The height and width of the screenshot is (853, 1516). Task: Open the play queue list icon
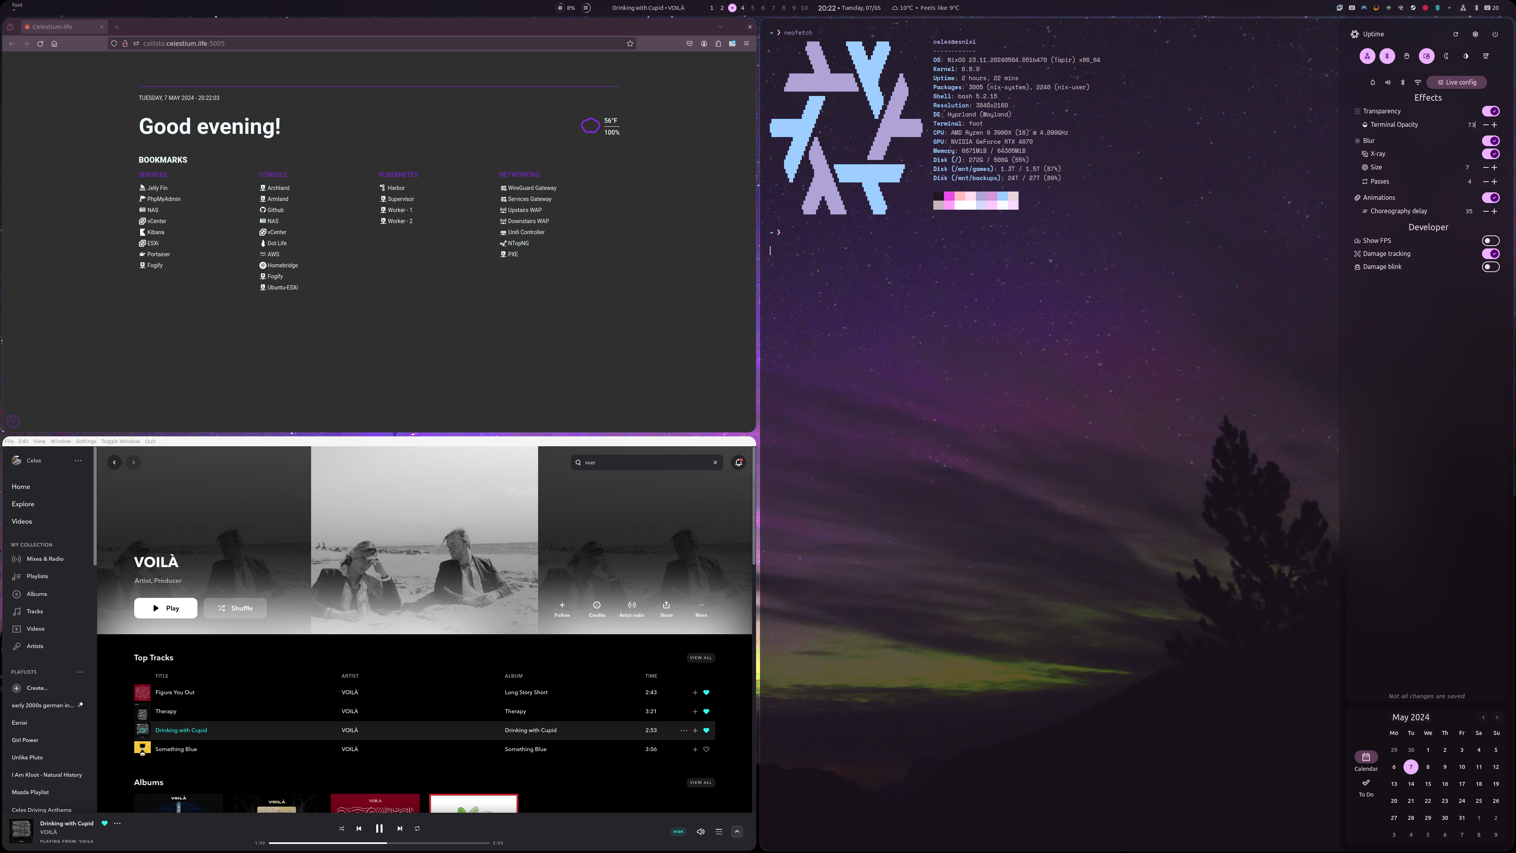point(719,832)
